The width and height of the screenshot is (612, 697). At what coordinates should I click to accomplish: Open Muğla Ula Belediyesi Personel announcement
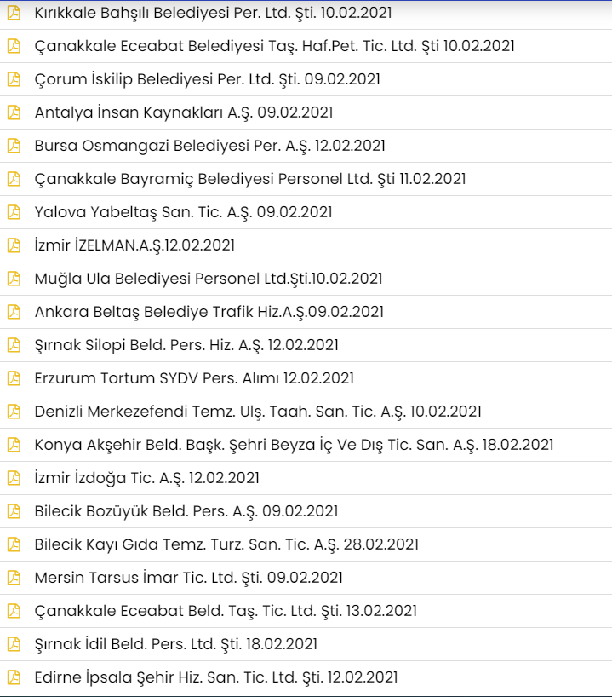point(209,279)
